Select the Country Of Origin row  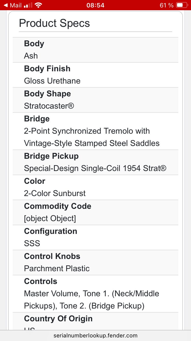click(x=95, y=321)
